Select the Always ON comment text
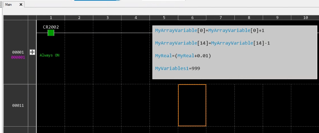This screenshot has height=133, width=319. 50,55
